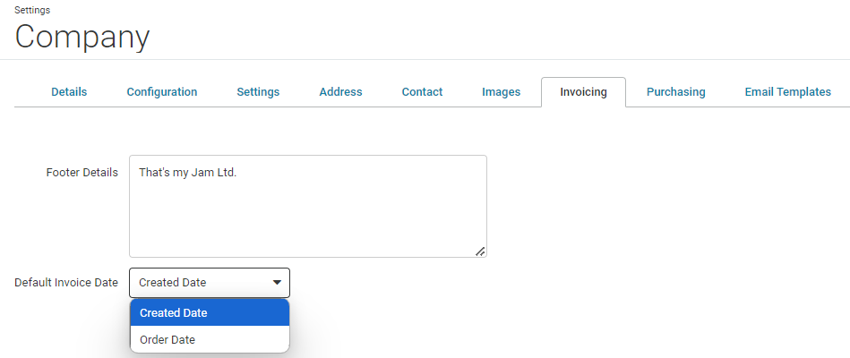Click the Default Invoice Date label
Viewport: 850px width, 358px height.
(66, 283)
